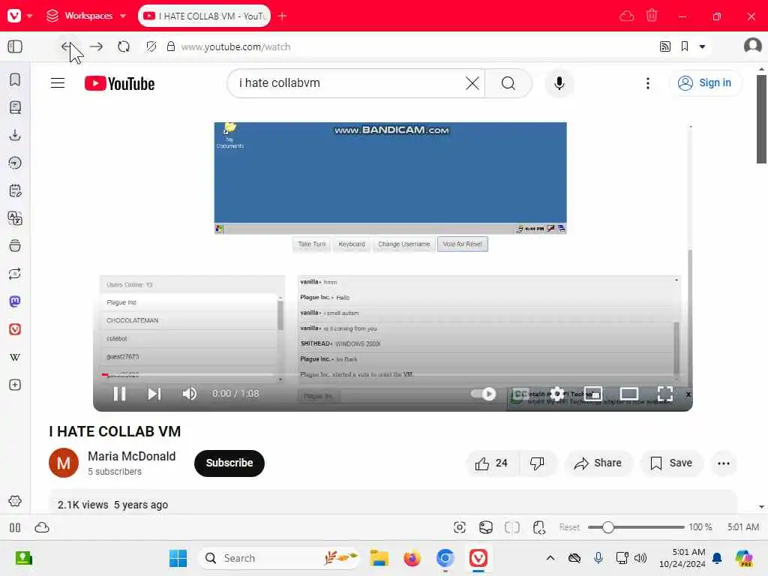This screenshot has height=576, width=768.
Task: Open Maria McDonald channel name
Action: coord(132,457)
